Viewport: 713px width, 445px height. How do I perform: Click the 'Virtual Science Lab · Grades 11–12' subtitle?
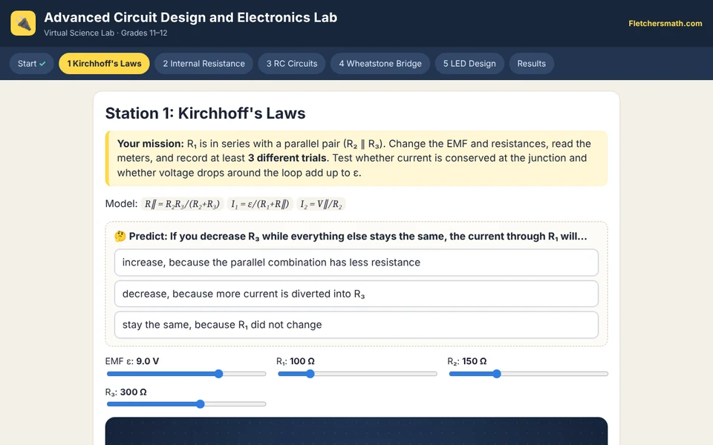click(x=105, y=33)
